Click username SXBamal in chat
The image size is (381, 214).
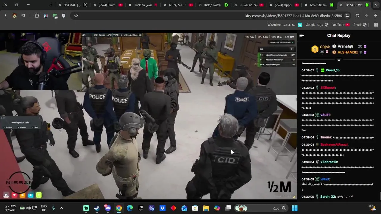click(x=327, y=88)
